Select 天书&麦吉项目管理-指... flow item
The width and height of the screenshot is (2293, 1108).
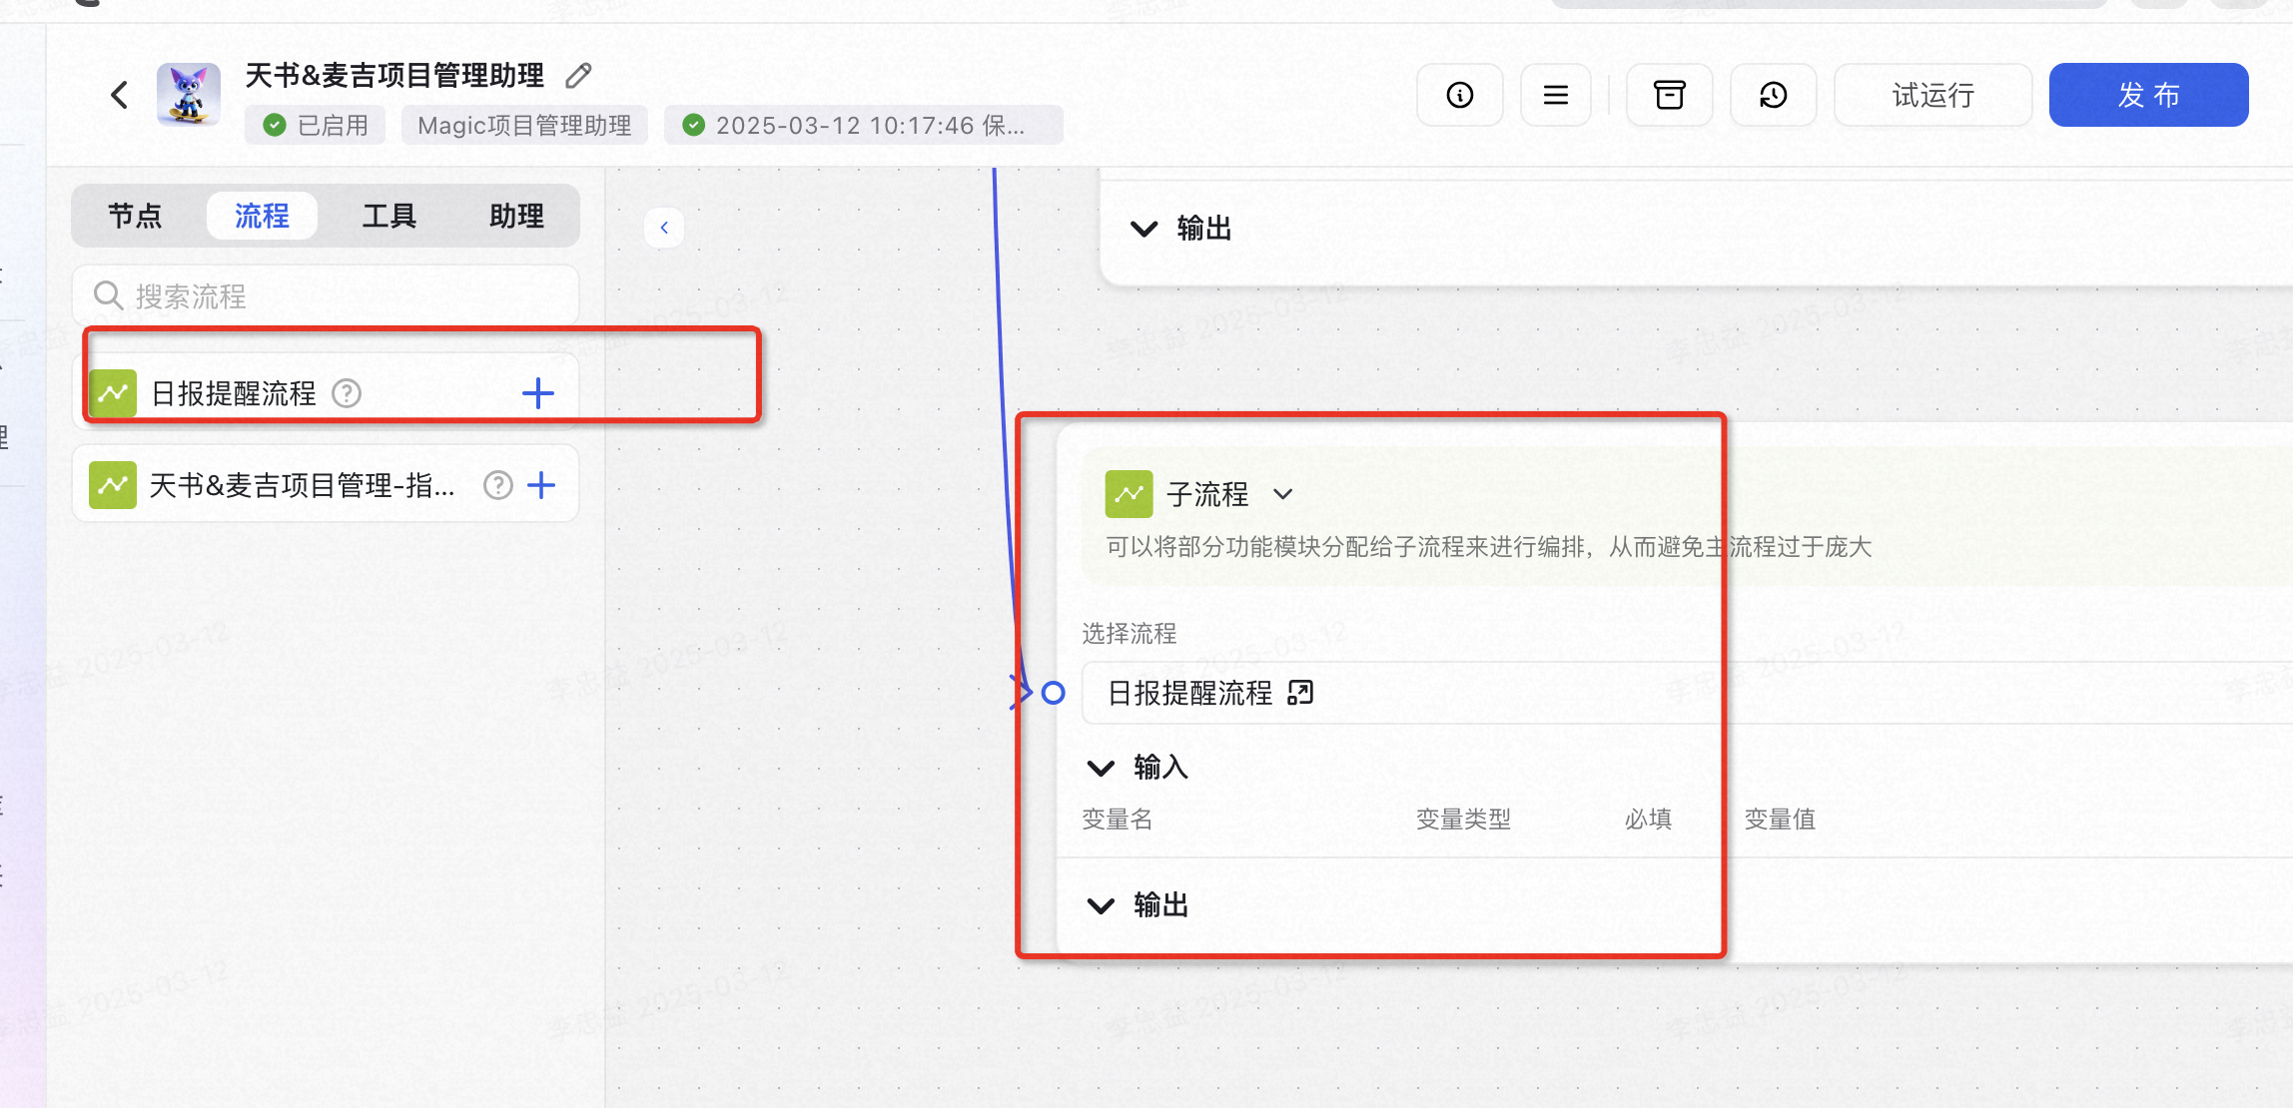(326, 485)
